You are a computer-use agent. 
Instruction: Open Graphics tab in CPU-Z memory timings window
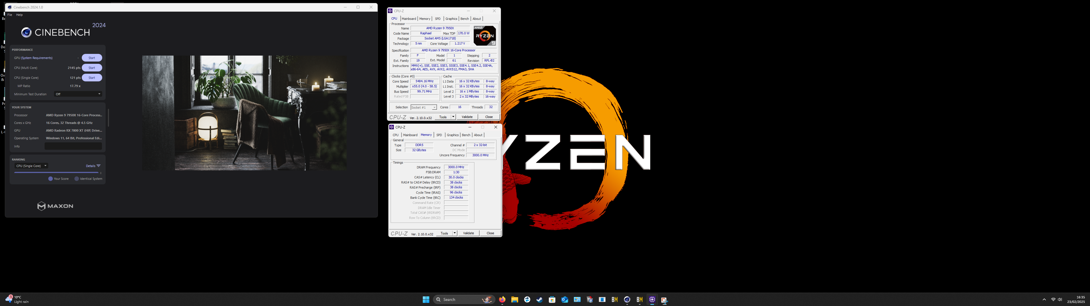pyautogui.click(x=453, y=135)
